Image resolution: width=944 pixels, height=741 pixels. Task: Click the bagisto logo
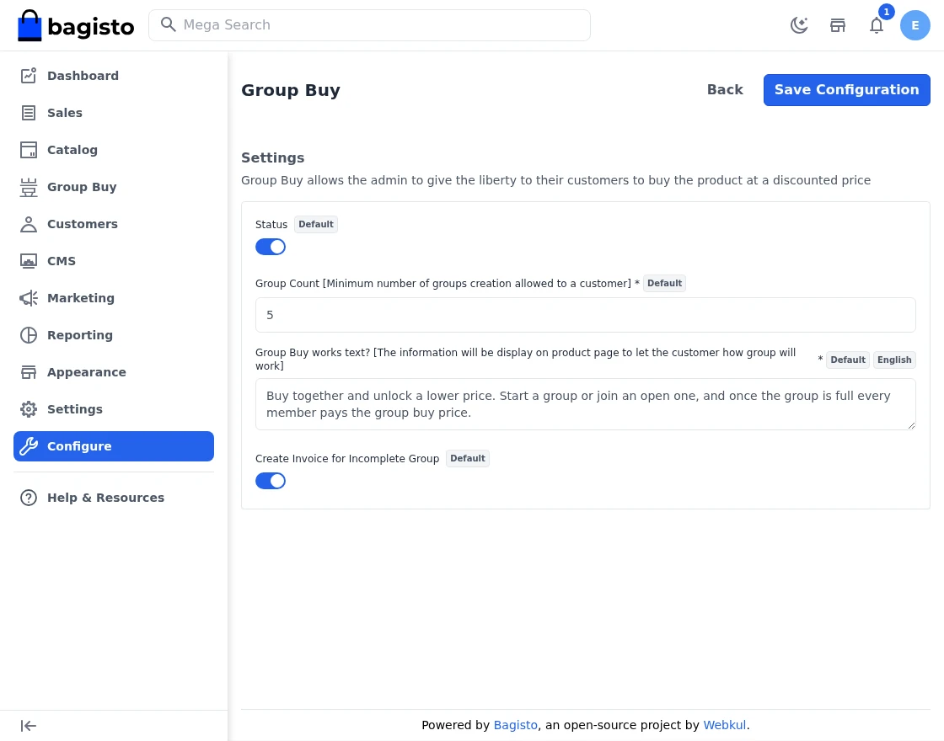click(x=76, y=25)
